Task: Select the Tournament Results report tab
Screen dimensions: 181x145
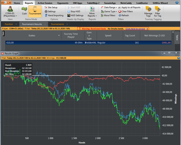Action: [x=32, y=24]
